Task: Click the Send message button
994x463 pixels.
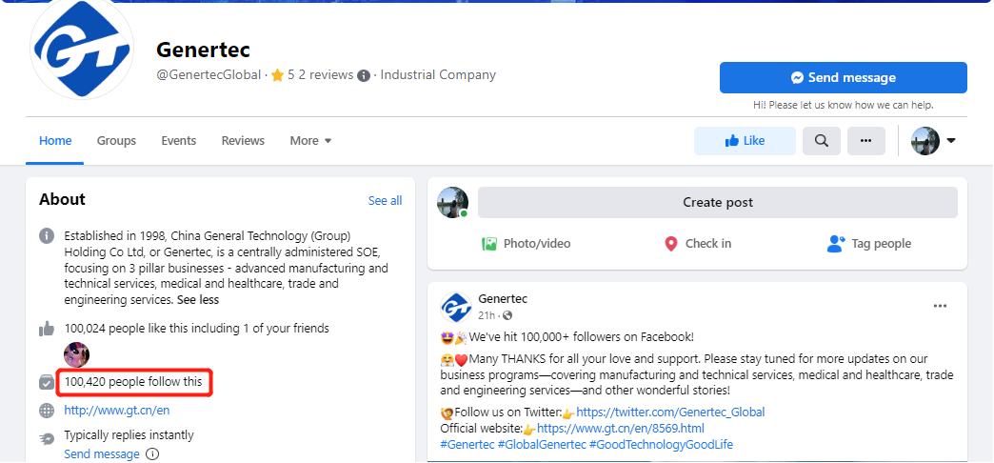Action: coord(843,77)
